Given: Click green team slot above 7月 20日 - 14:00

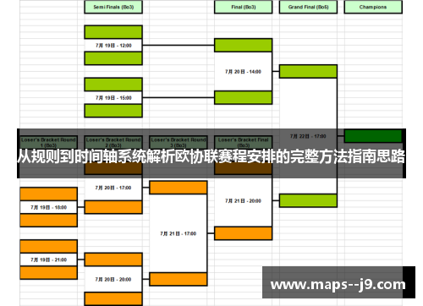Looking at the screenshot, I should coord(244,46).
